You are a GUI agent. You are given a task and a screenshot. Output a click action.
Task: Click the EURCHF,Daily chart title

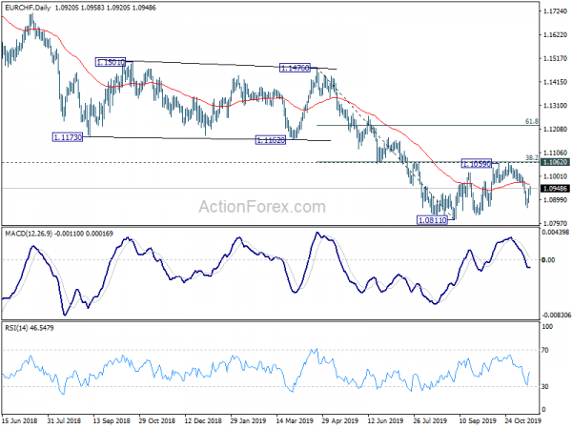coord(28,8)
